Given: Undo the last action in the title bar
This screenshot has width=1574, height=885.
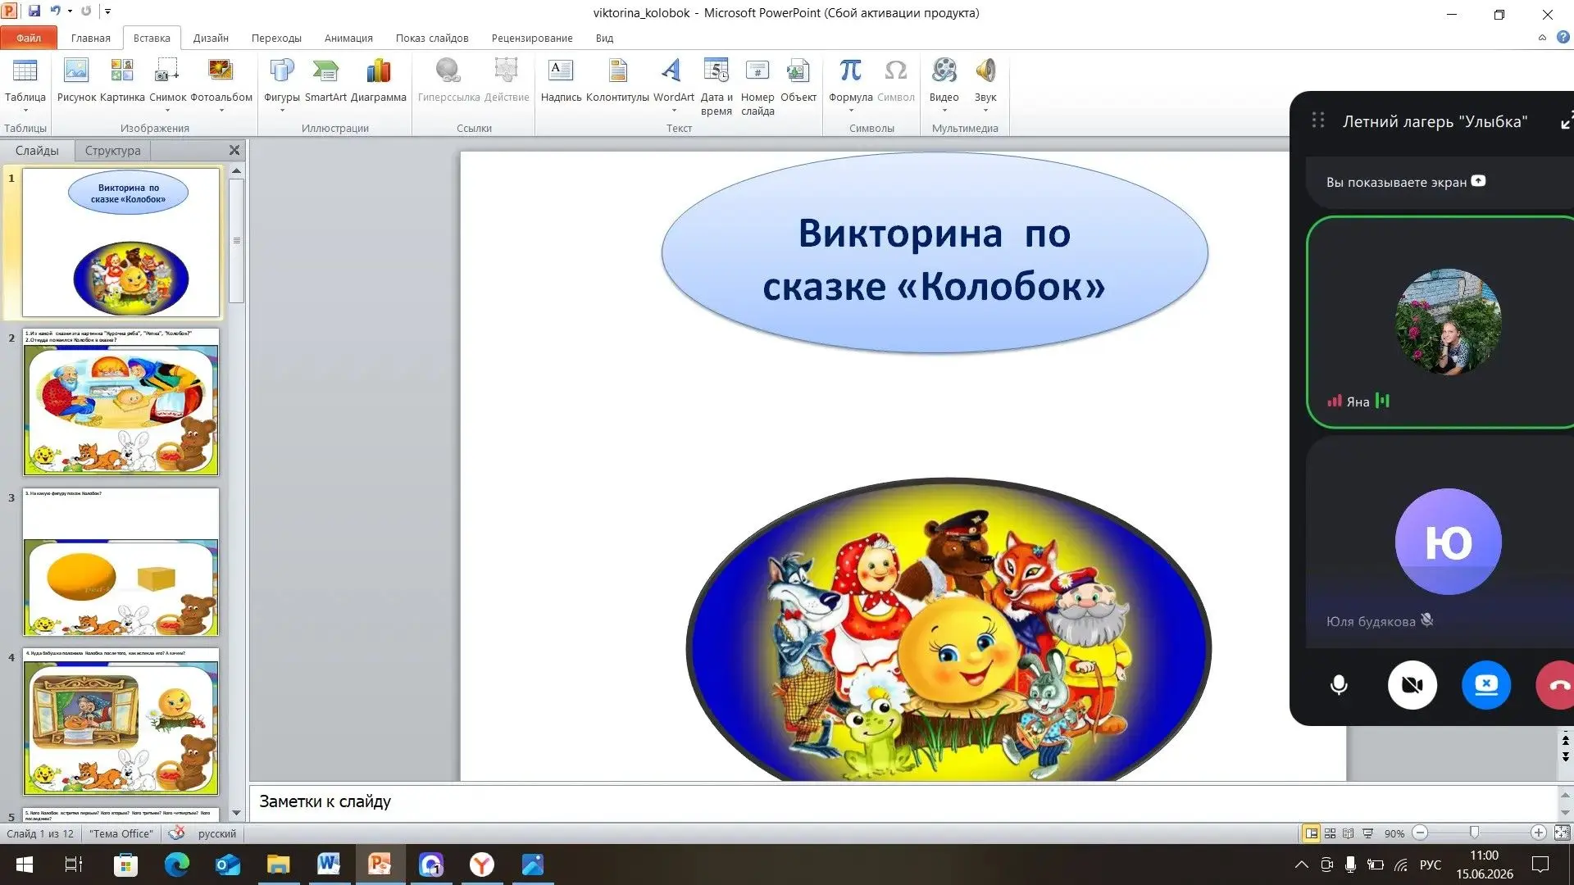Looking at the screenshot, I should [56, 11].
